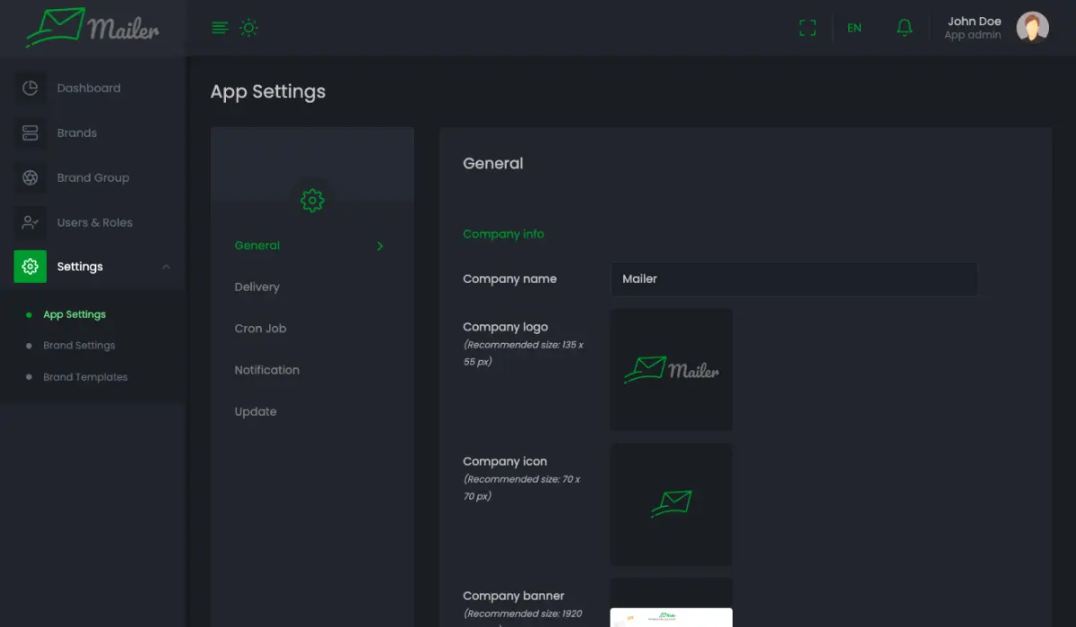The image size is (1076, 627).
Task: Click John Doe's profile avatar
Action: (1032, 28)
